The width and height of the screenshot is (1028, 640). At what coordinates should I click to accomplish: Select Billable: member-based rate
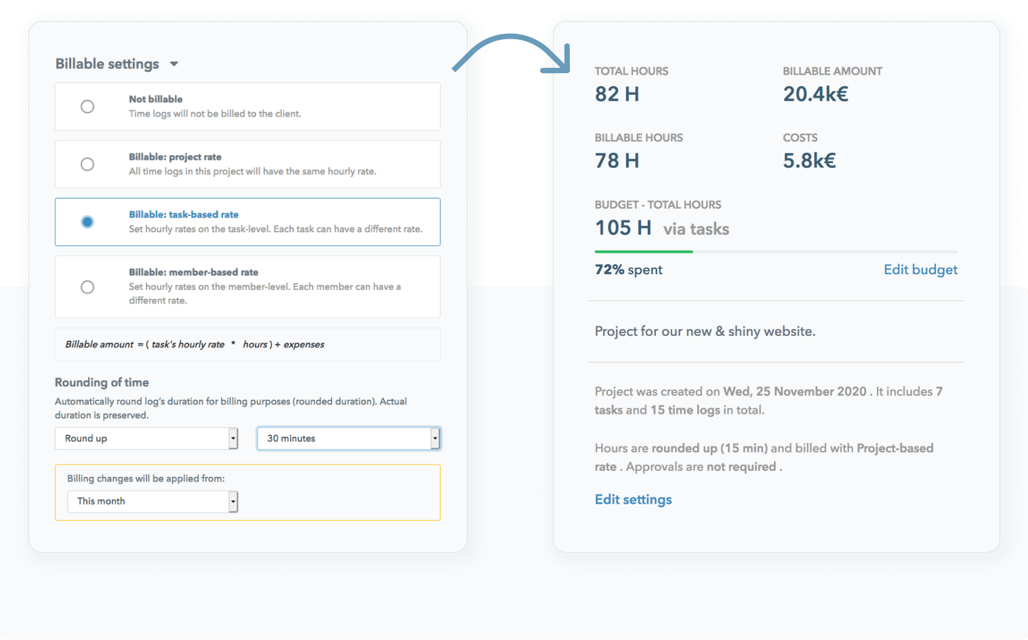pos(87,287)
